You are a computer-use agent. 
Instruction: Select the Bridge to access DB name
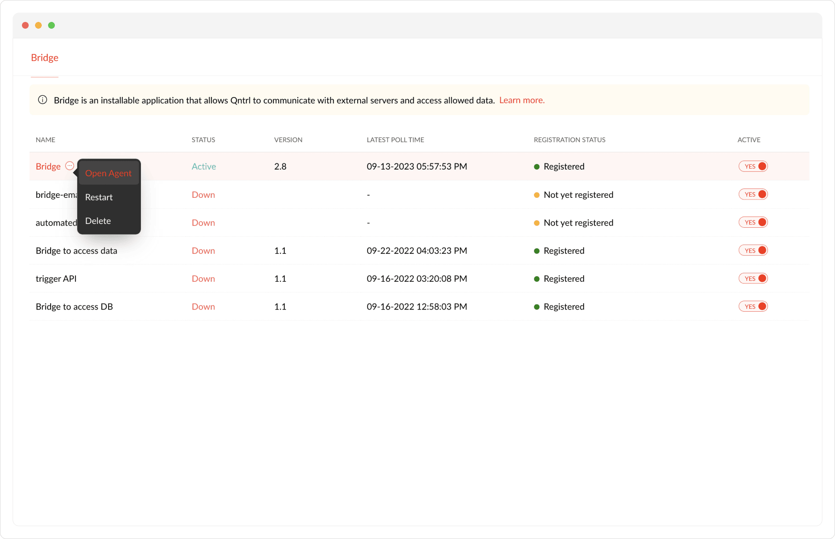coord(74,307)
